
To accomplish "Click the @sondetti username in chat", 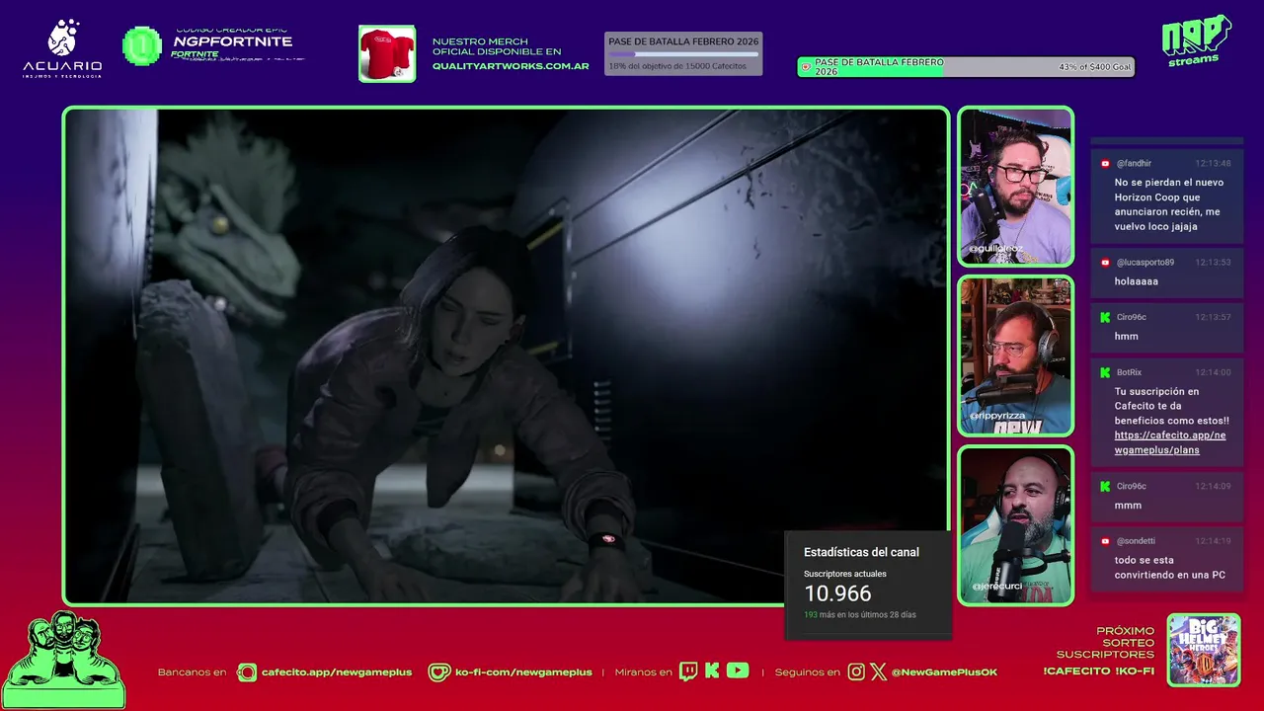I will [x=1136, y=541].
